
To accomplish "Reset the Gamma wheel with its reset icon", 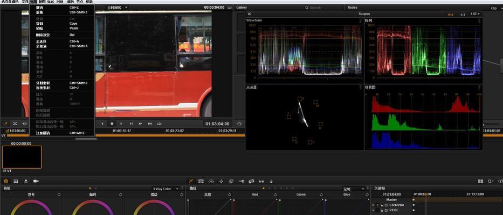I will (120, 195).
